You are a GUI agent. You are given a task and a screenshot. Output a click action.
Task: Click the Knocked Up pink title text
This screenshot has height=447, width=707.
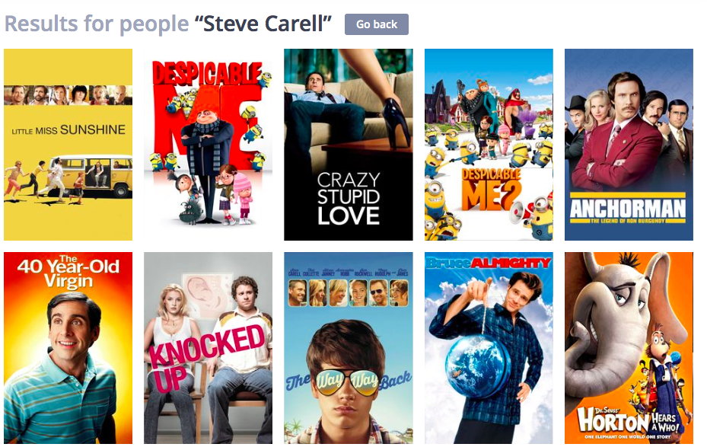(x=208, y=356)
